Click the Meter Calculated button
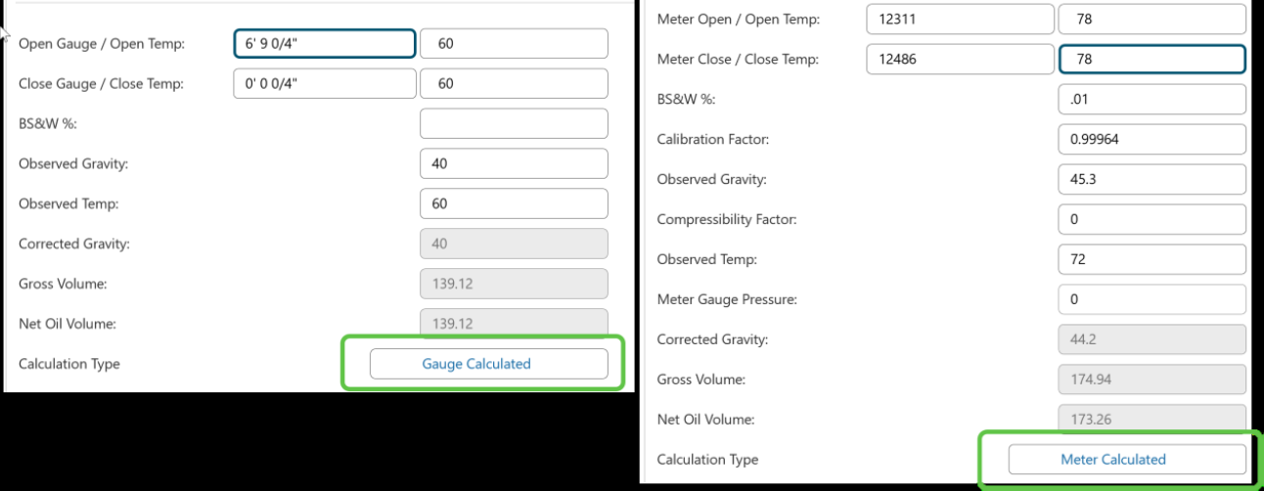Viewport: 1264px width, 491px height. (x=1127, y=460)
